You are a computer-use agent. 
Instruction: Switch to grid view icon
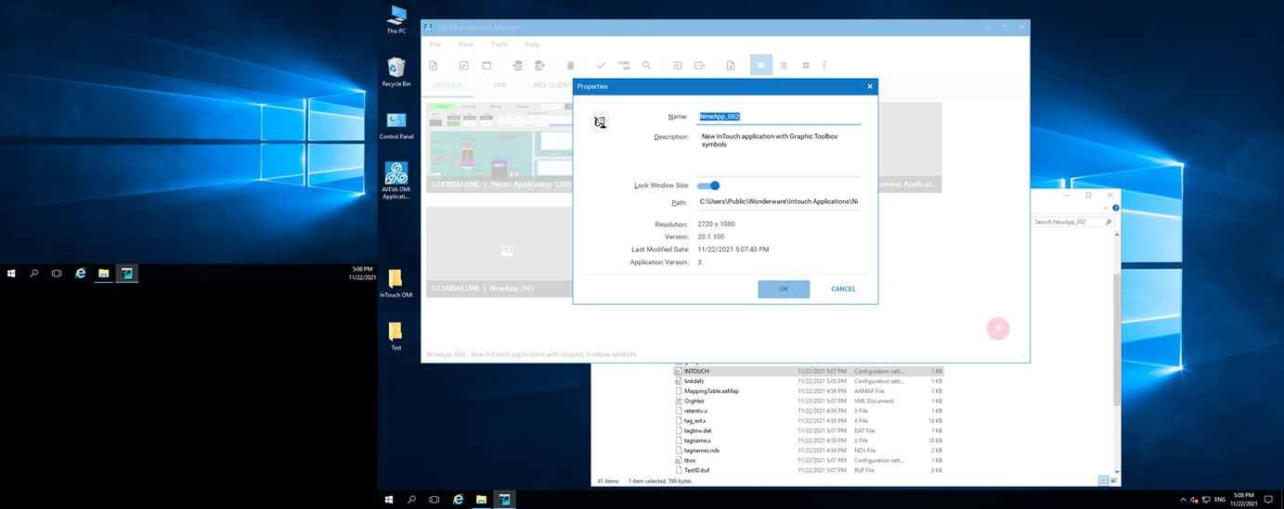[x=806, y=66]
